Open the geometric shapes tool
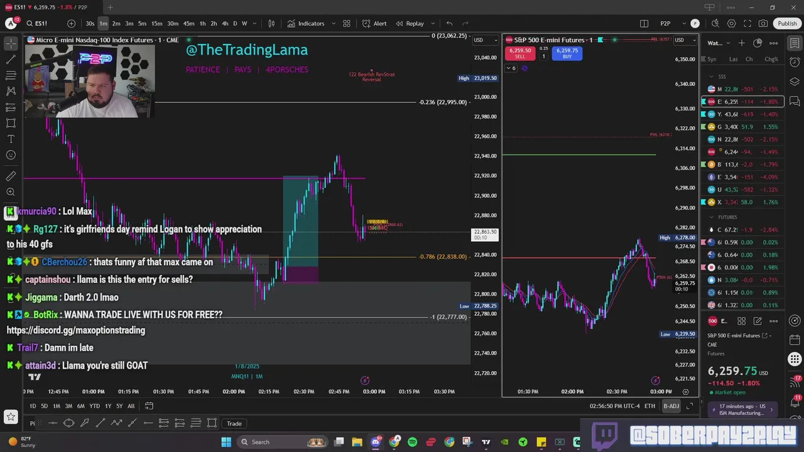Image resolution: width=804 pixels, height=452 pixels. click(x=11, y=123)
